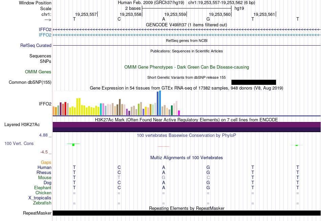Click Multiz Alignments of 100 Vertebrates title
Image resolution: width=321 pixels, height=221 pixels.
point(187,158)
